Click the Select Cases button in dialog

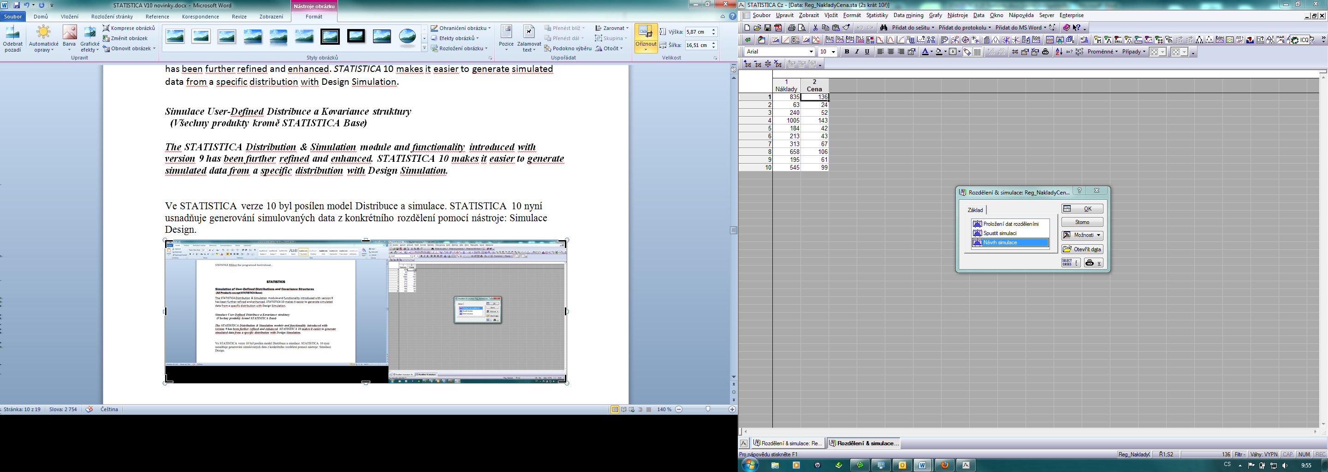coord(1070,263)
